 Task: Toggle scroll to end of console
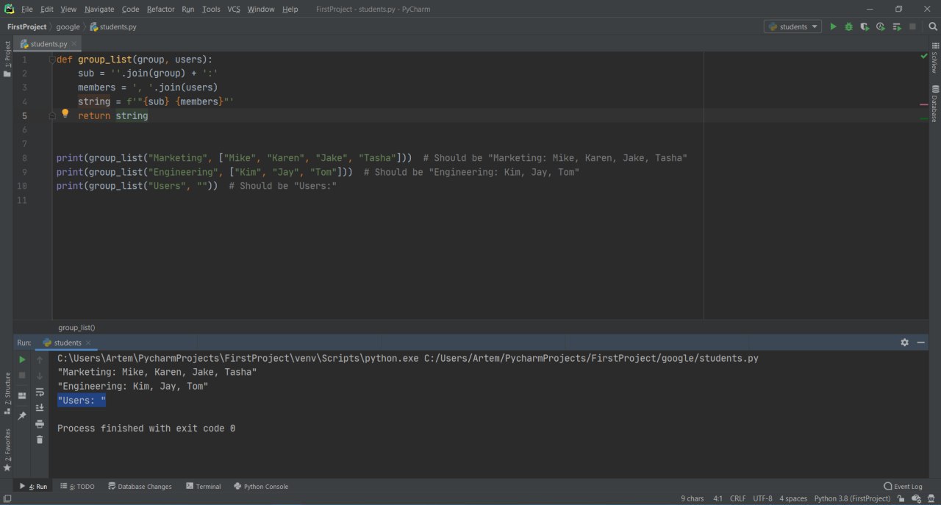[x=40, y=408]
